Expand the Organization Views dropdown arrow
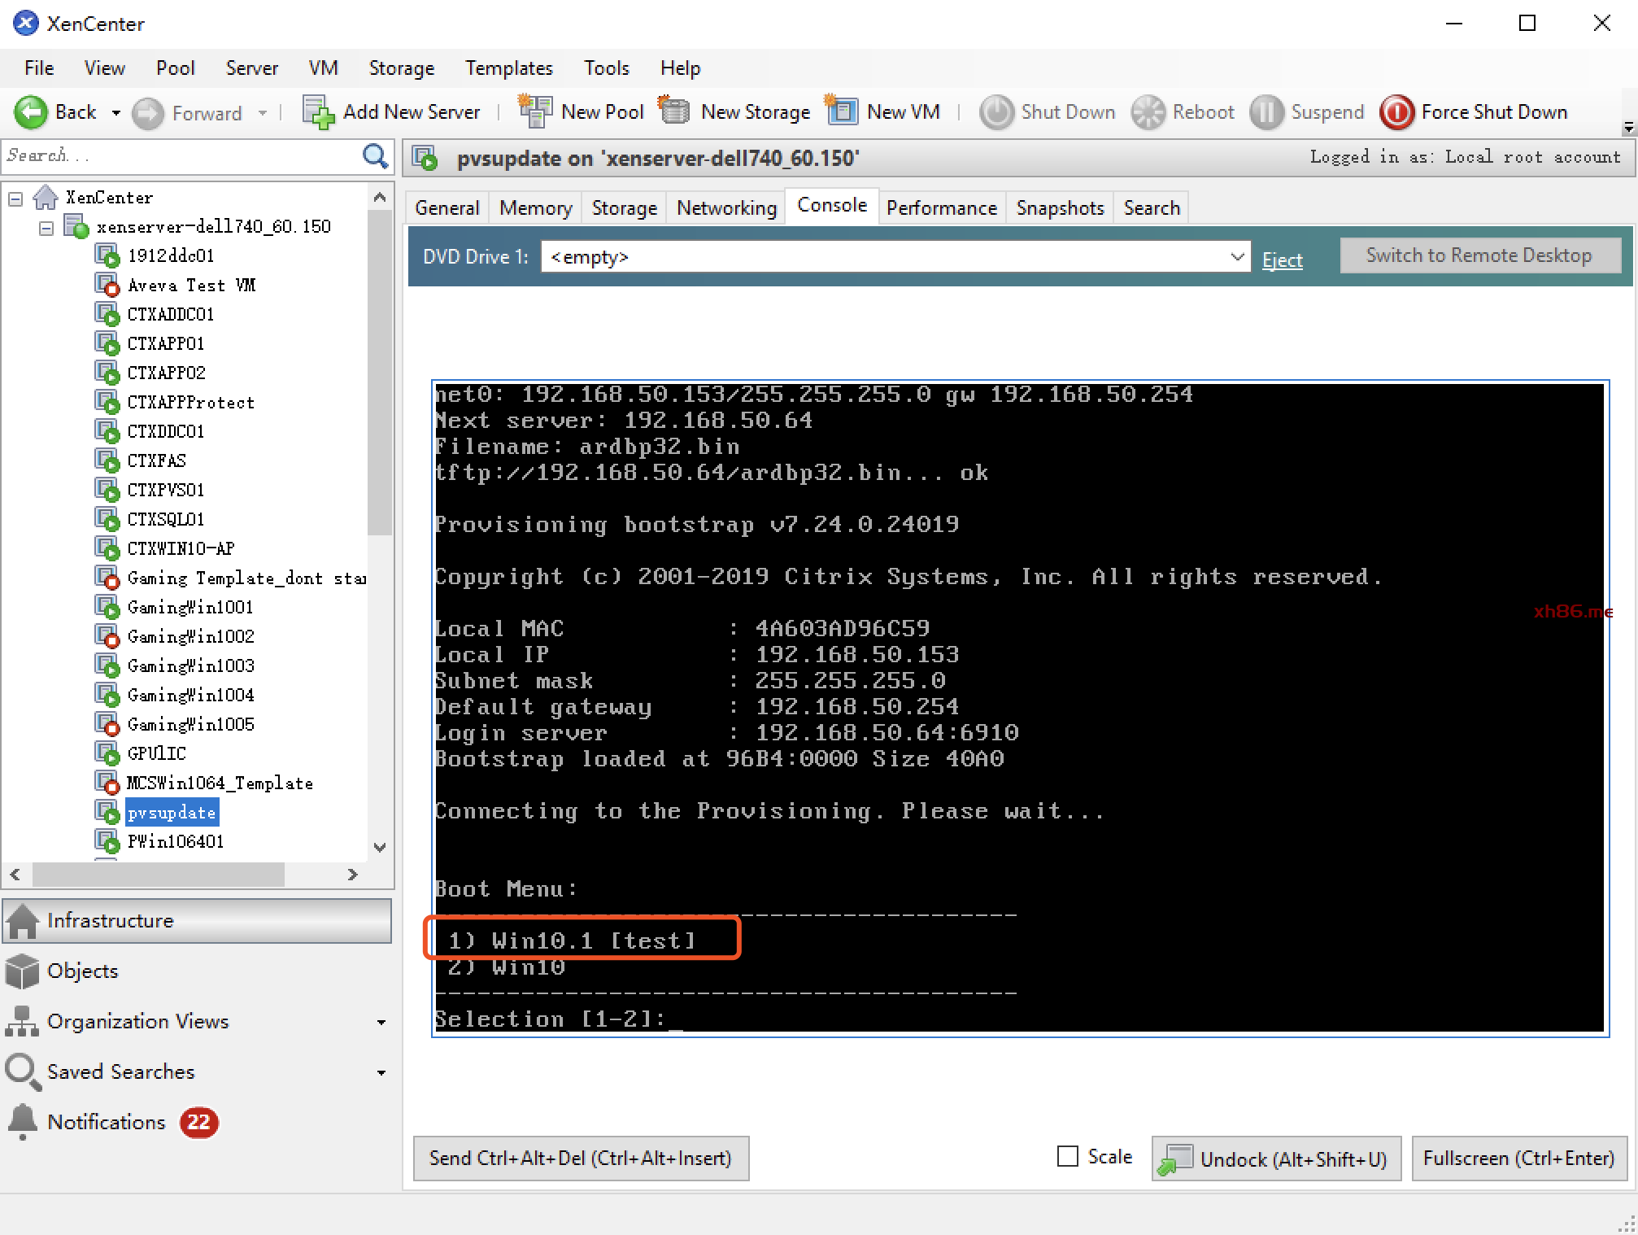Viewport: 1638px width, 1235px height. tap(381, 1023)
